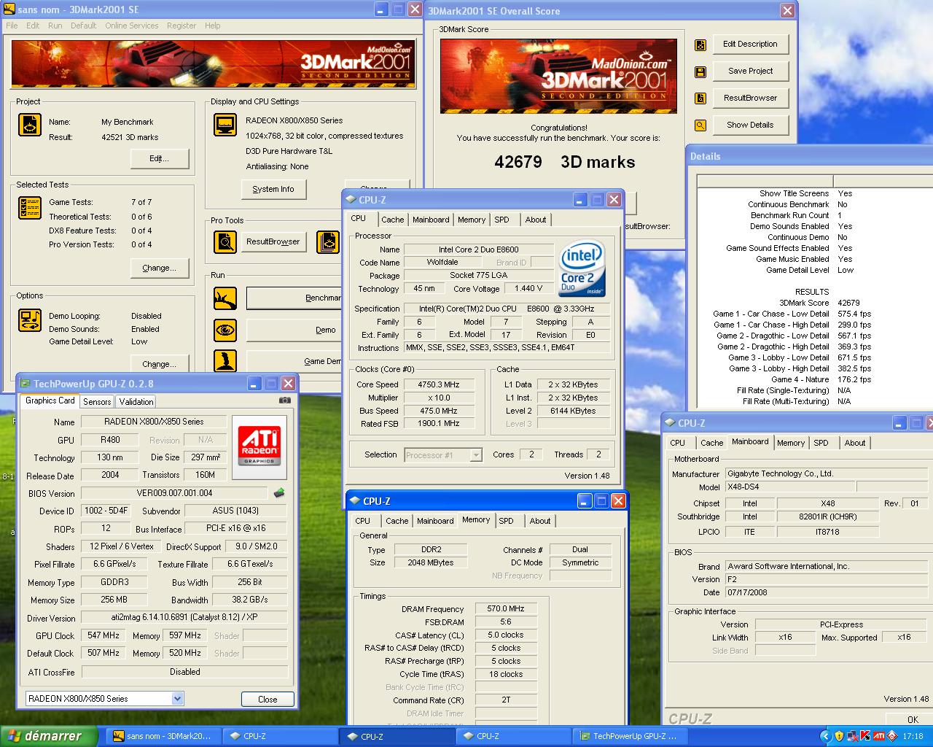Screen dimensions: 933x747
Task: Click the red K tray icon
Action: (865, 736)
